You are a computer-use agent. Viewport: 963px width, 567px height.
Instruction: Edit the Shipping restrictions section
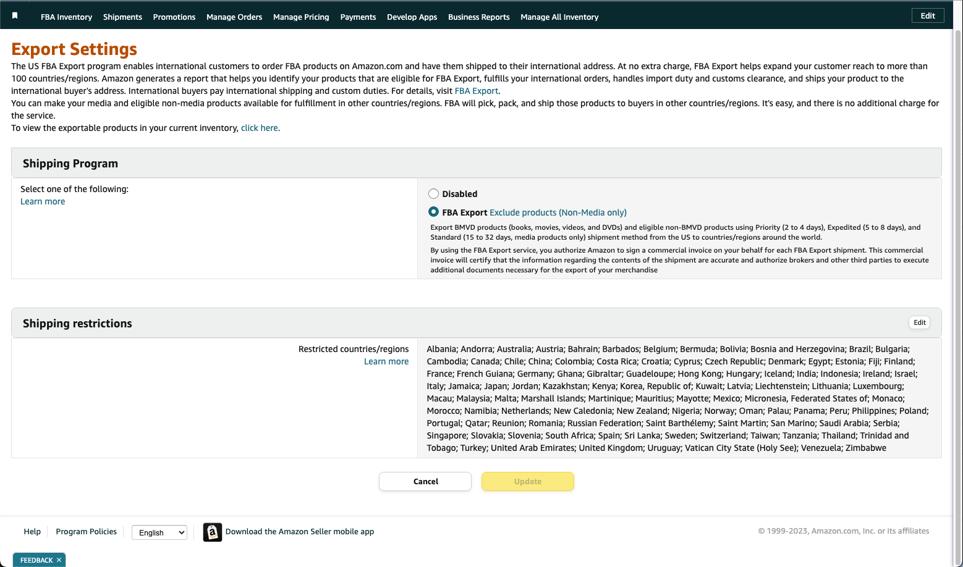(x=920, y=322)
